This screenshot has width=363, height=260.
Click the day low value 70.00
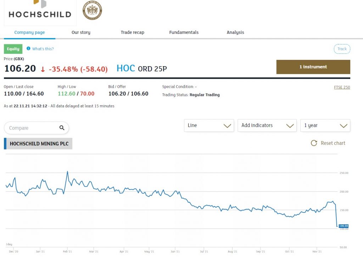87,94
